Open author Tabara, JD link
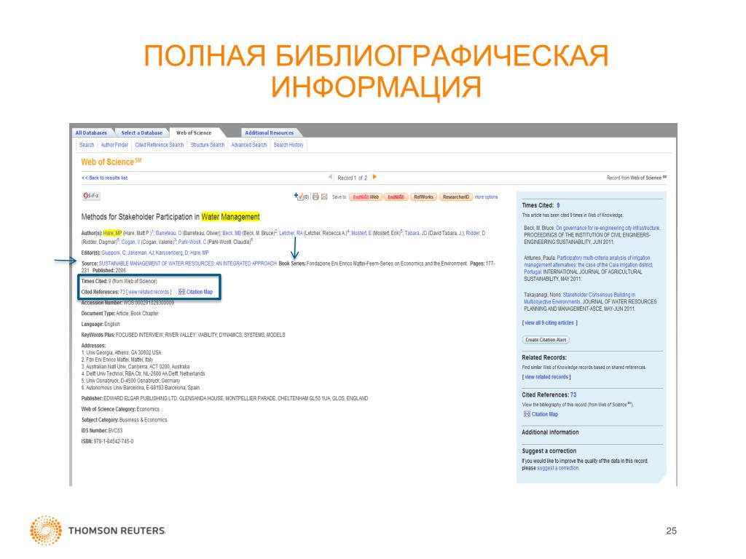This screenshot has width=746, height=559. click(416, 233)
